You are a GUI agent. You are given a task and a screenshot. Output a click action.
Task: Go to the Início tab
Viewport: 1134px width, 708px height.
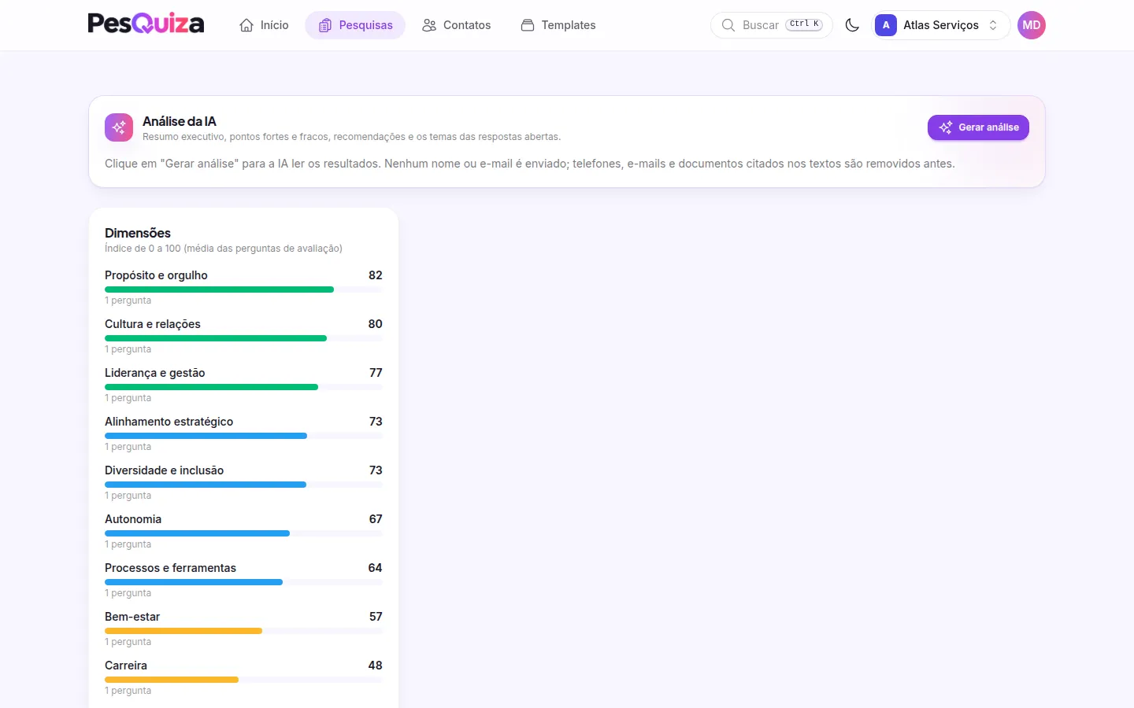click(264, 25)
